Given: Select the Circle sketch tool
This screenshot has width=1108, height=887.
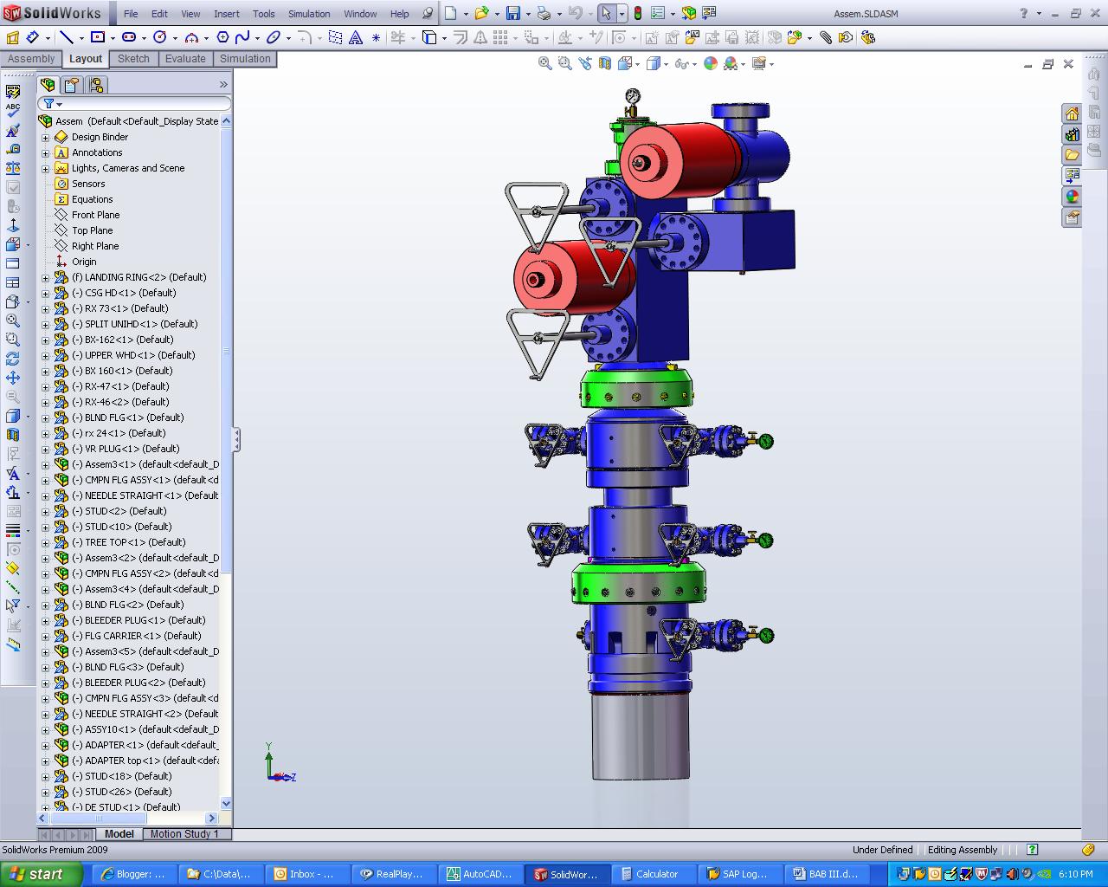Looking at the screenshot, I should 160,36.
